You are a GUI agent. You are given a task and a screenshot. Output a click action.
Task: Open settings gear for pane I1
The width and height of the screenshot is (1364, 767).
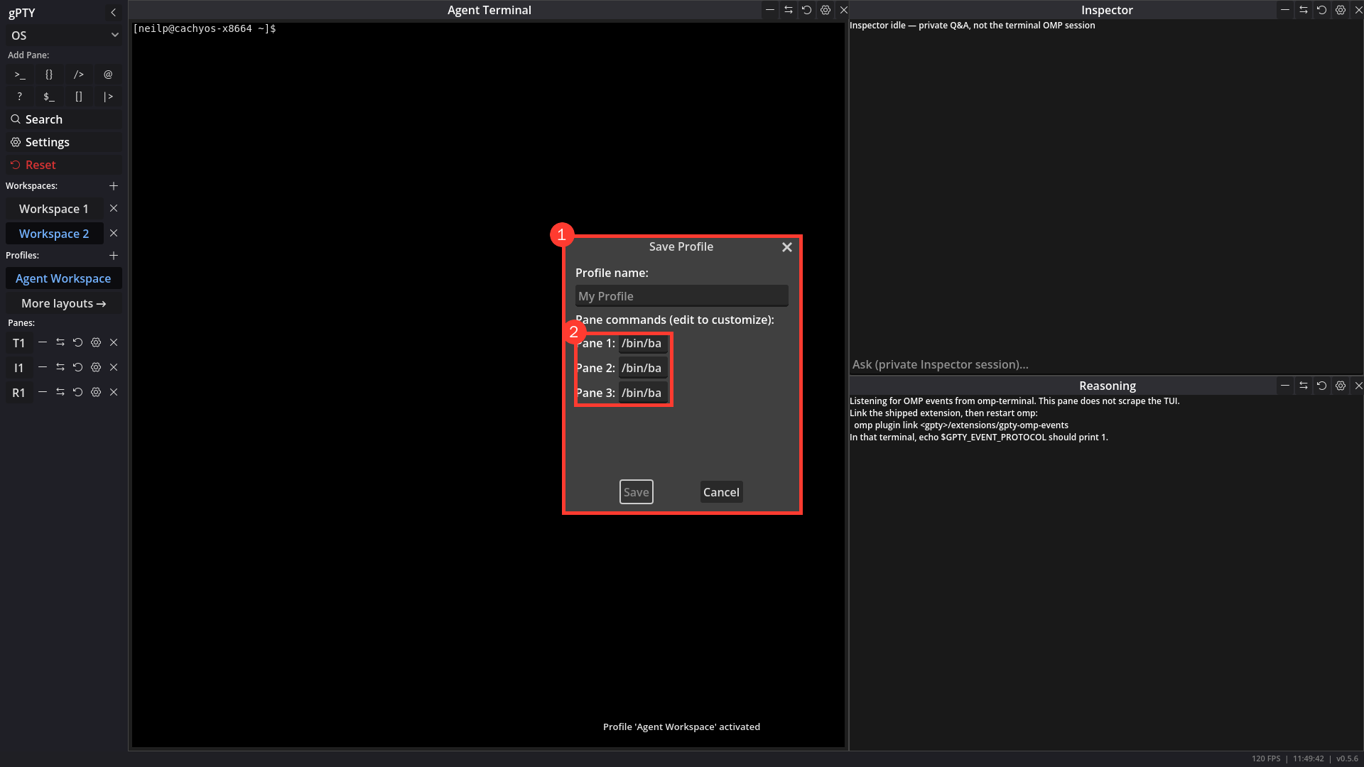[x=96, y=367]
